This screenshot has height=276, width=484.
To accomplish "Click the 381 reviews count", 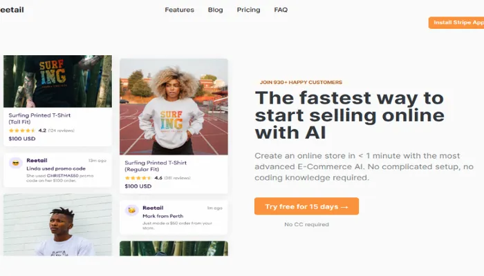I will 178,177.
